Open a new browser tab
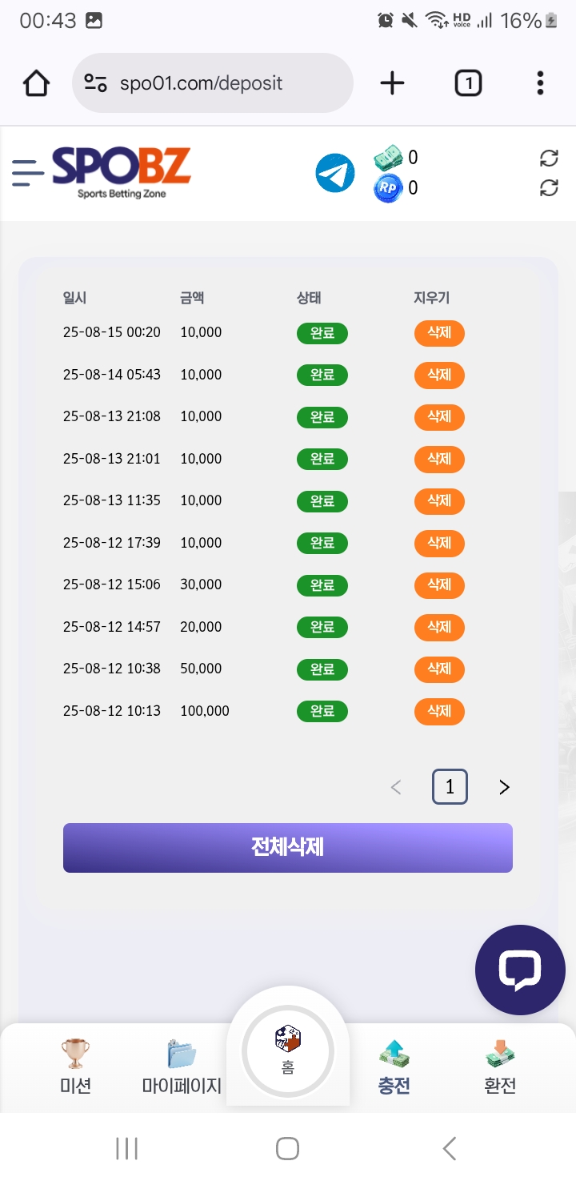Screen dimensions: 576x1185 392,83
